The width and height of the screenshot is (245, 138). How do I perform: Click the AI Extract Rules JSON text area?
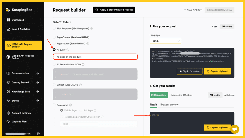[x=95, y=74]
